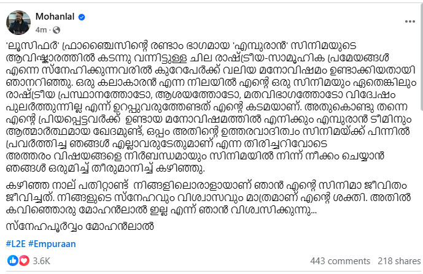The height and width of the screenshot is (274, 423).
Task: Click the blue like reaction icon
Action: click(x=12, y=261)
